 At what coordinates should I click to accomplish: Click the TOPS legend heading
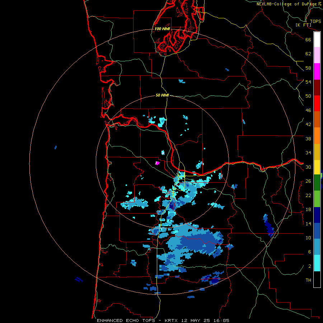pos(315,21)
